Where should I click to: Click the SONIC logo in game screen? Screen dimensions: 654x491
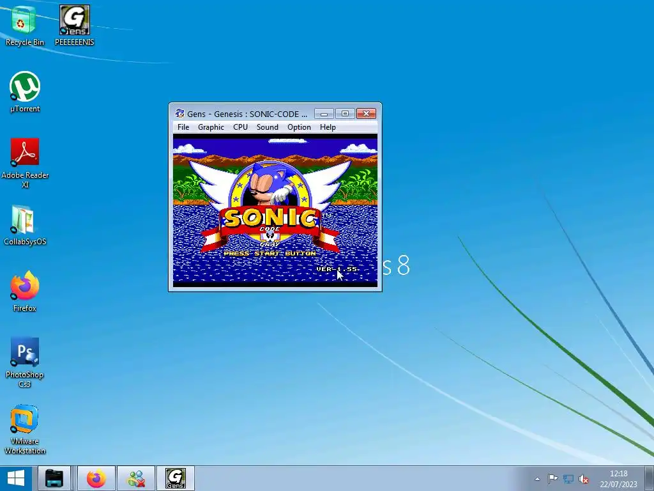pyautogui.click(x=271, y=218)
